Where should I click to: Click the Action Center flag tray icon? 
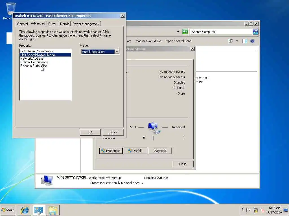tap(248, 210)
